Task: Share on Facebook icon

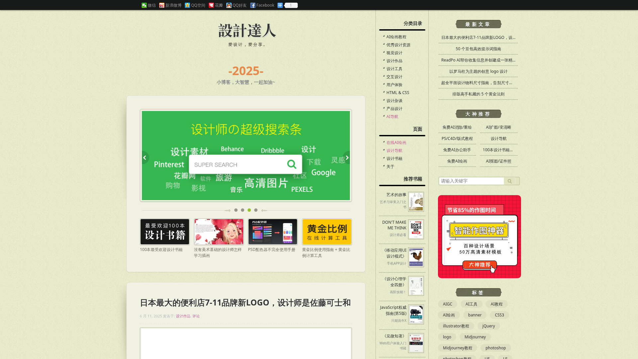Action: click(253, 5)
